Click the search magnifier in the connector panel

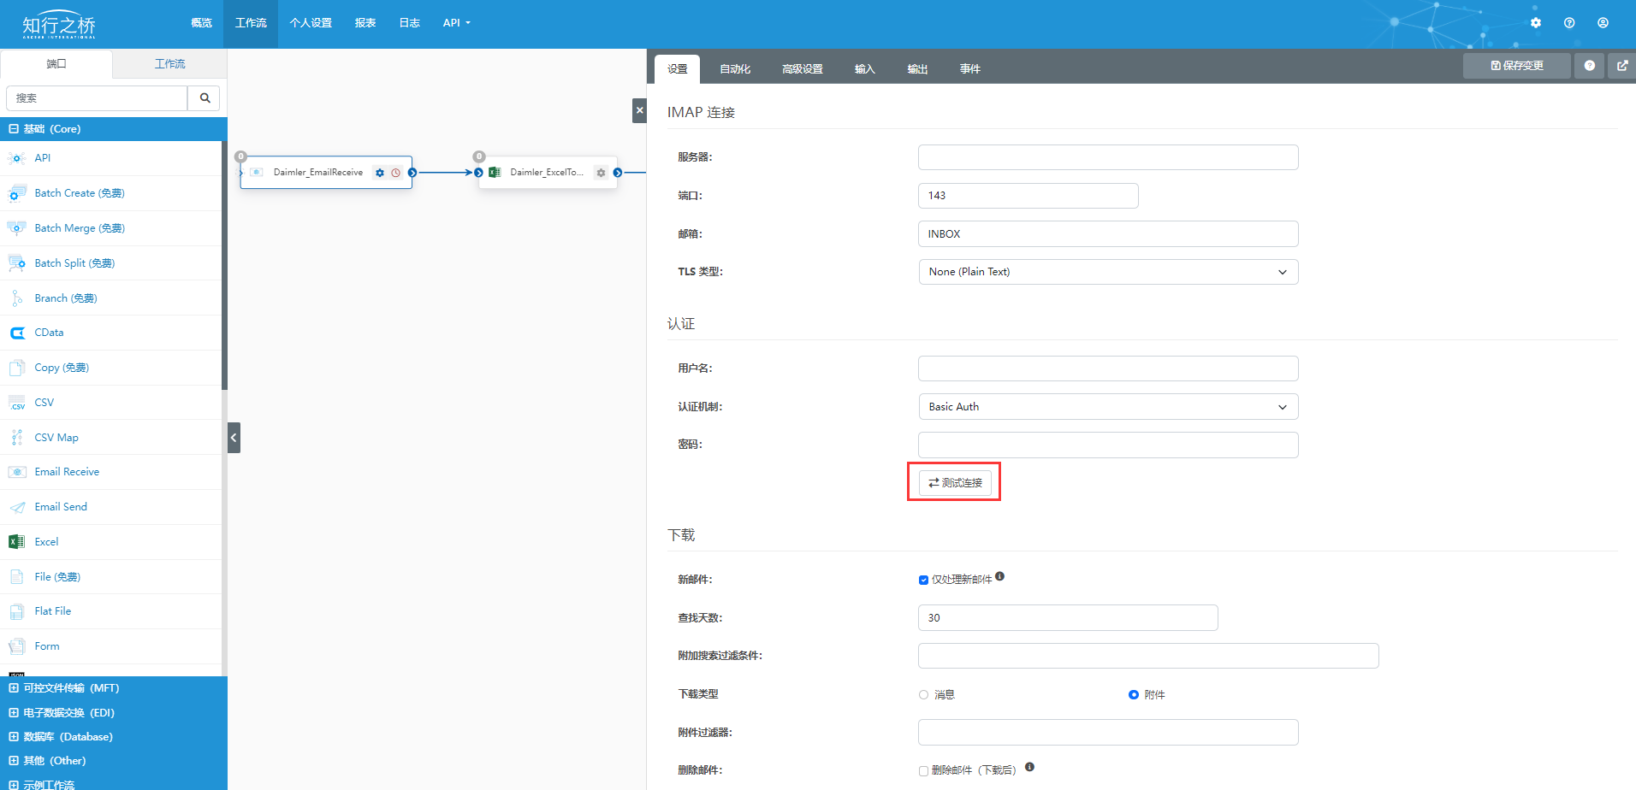coord(204,97)
